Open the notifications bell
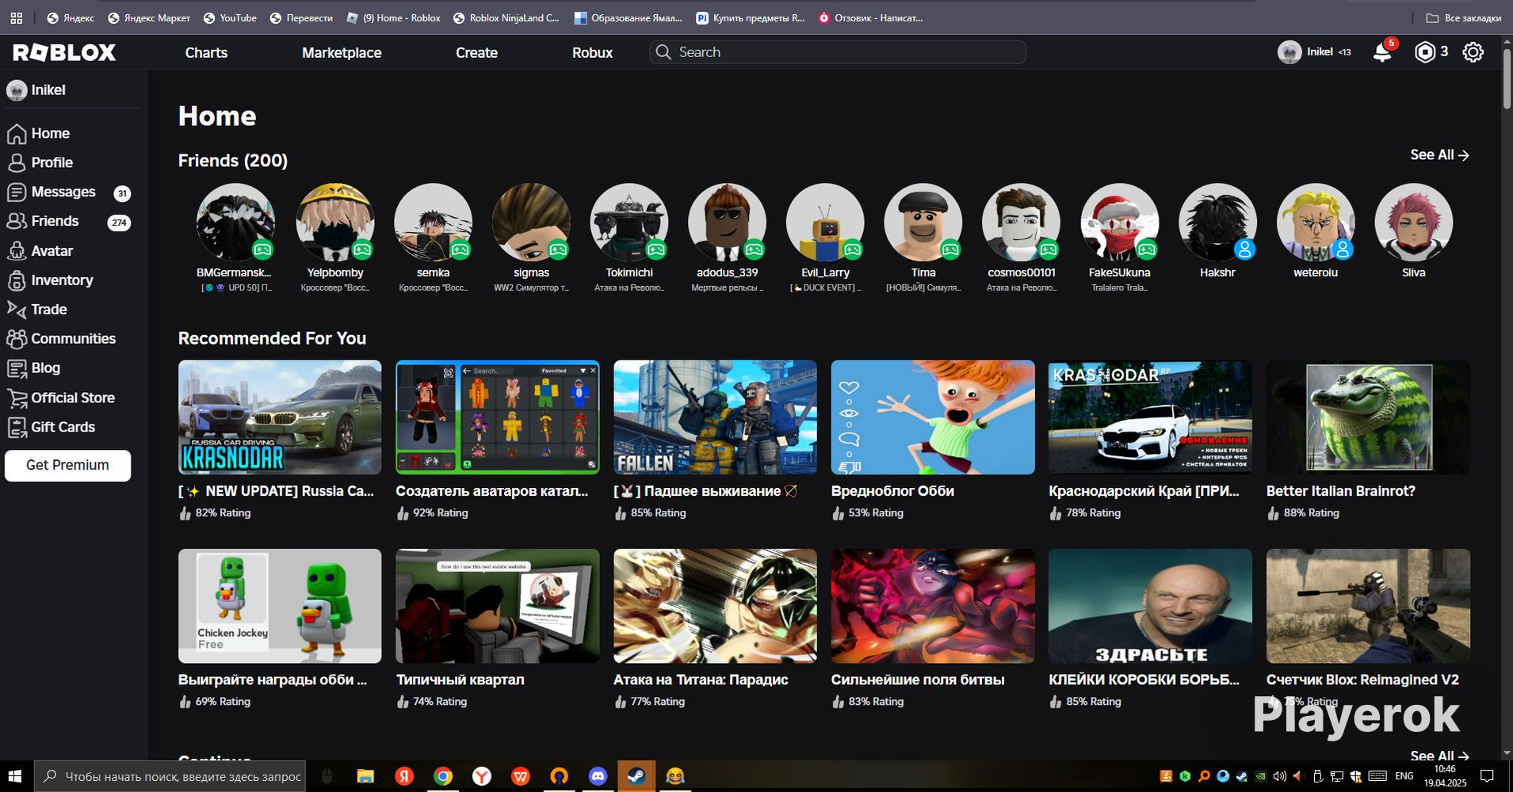This screenshot has width=1513, height=792. [x=1382, y=52]
